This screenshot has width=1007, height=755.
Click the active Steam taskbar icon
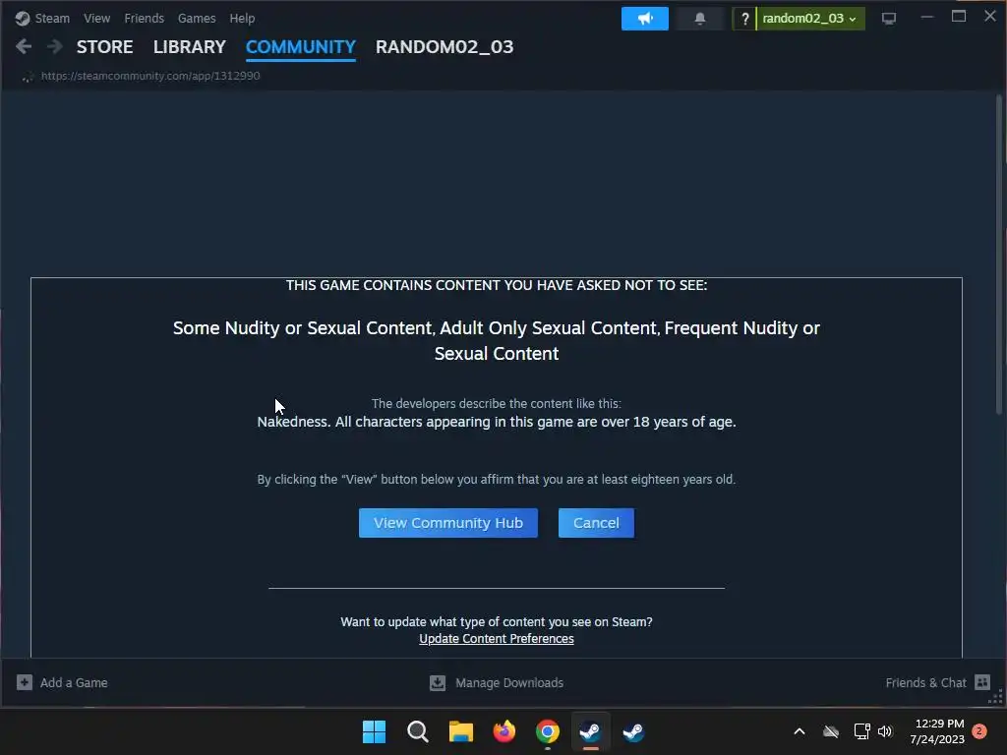591,731
